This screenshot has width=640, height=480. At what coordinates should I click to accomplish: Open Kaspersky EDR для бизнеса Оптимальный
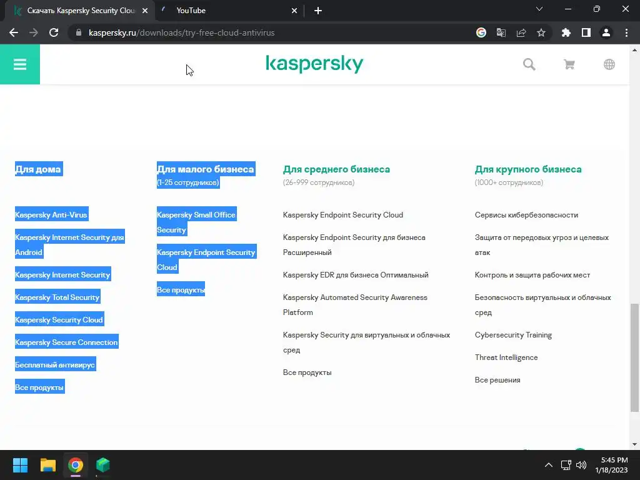[356, 275]
